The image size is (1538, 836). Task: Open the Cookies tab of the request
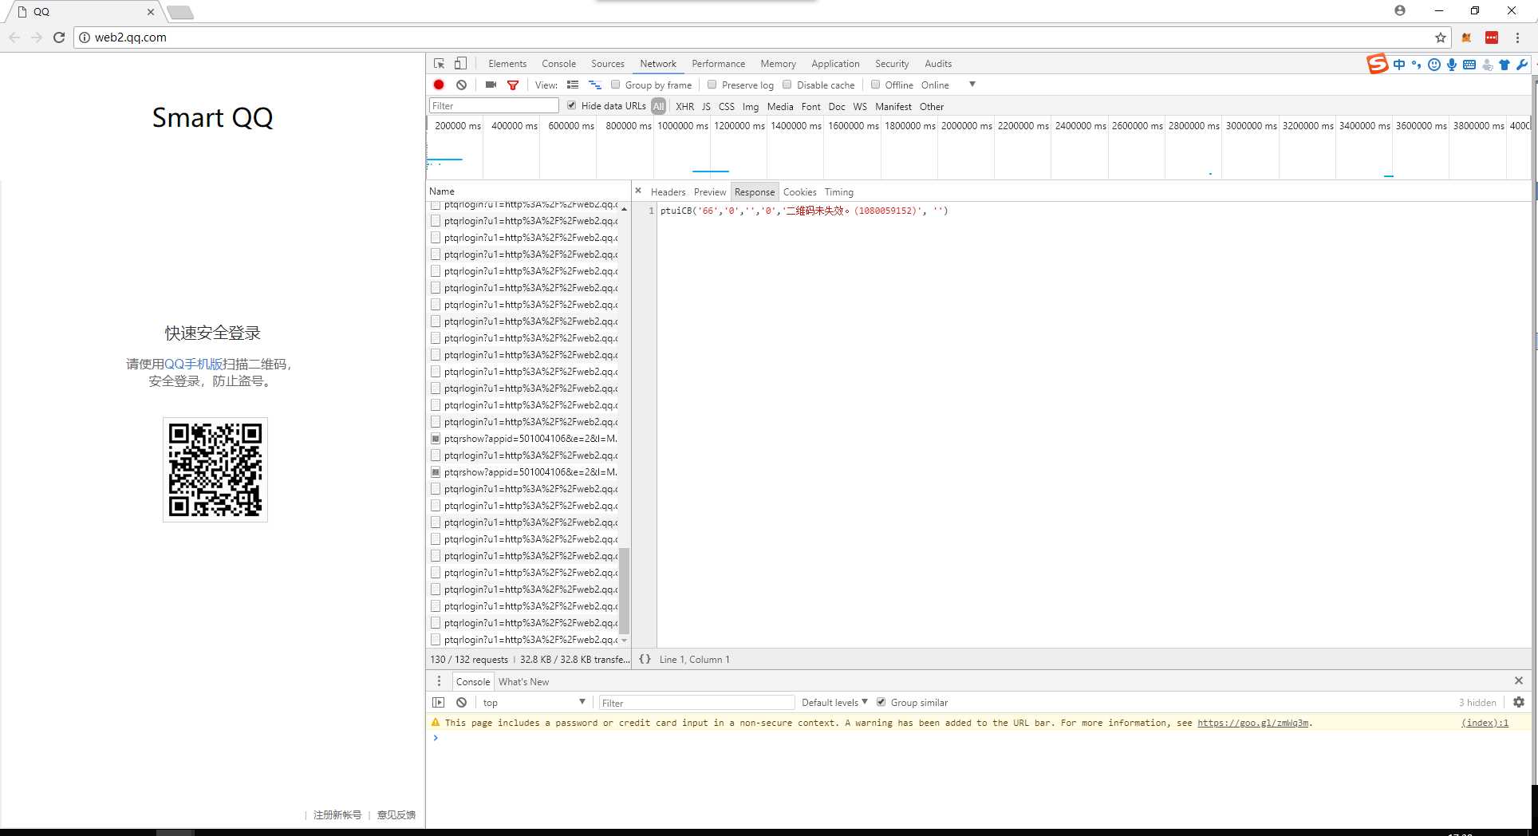pos(799,191)
